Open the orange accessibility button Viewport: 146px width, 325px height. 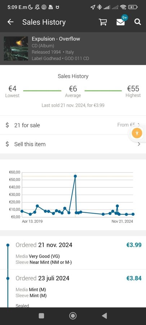click(137, 133)
